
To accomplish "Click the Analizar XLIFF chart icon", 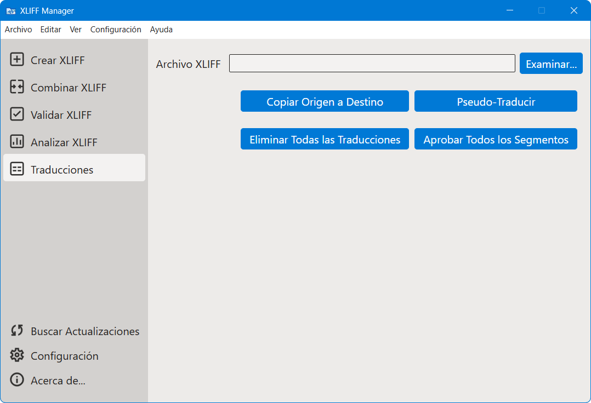I will pyautogui.click(x=17, y=141).
